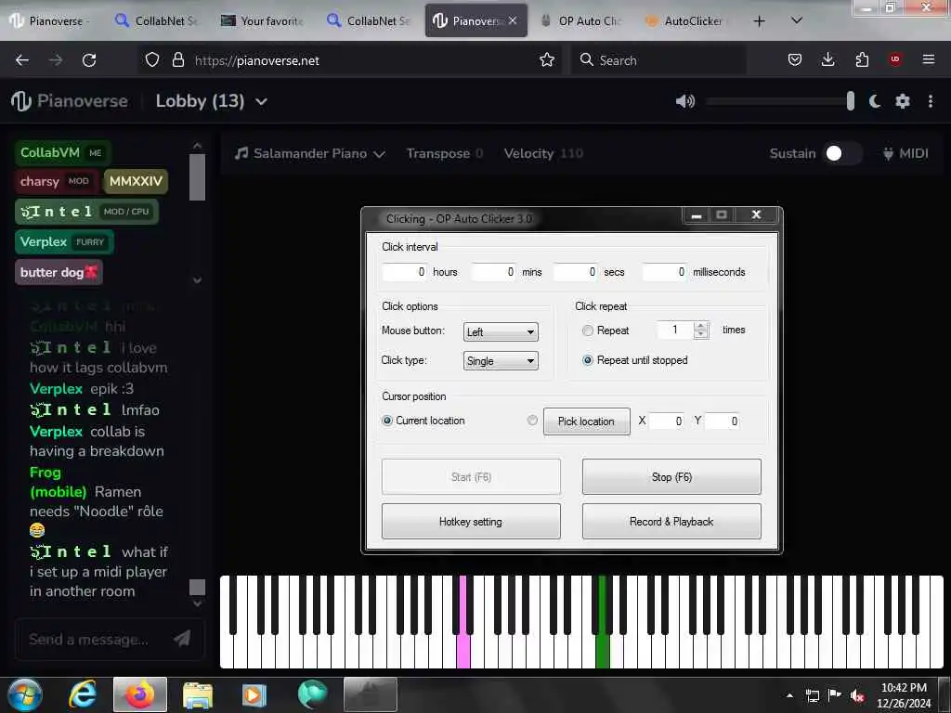Click the butter dog user badge
The height and width of the screenshot is (713, 951).
59,272
